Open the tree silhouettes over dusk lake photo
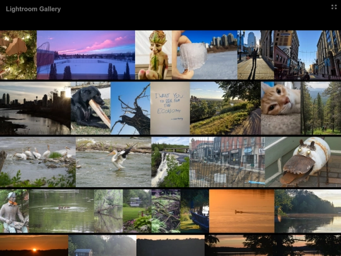The width and height of the screenshot is (341, 256). point(273,245)
